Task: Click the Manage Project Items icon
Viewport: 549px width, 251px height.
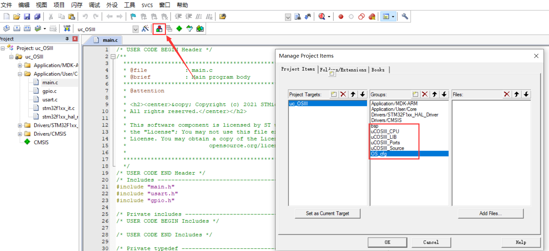Action: point(159,29)
